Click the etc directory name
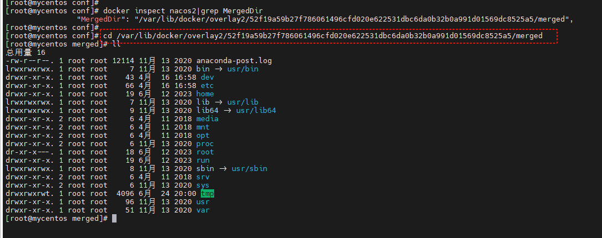Image resolution: width=602 pixels, height=238 pixels. 208,85
